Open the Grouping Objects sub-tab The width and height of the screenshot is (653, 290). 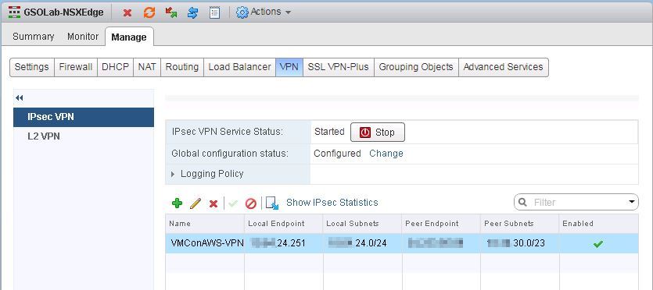pyautogui.click(x=416, y=67)
